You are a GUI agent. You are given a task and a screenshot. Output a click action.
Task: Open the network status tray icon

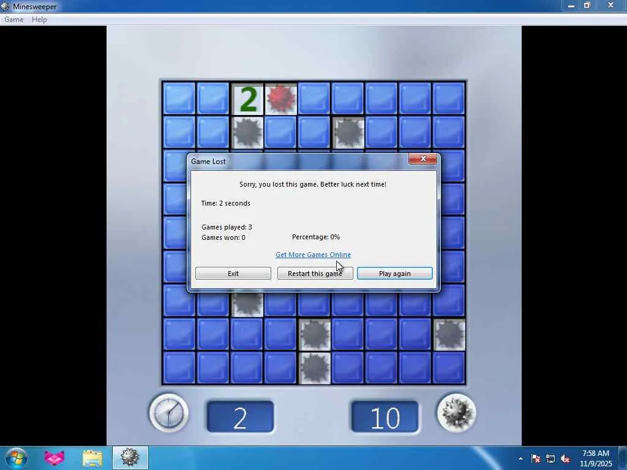pos(550,458)
